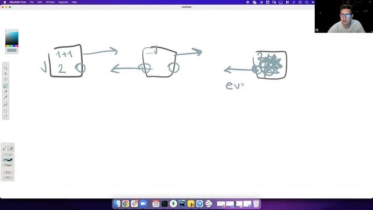
Task: Open the Upgrade menu
Action: (63, 2)
